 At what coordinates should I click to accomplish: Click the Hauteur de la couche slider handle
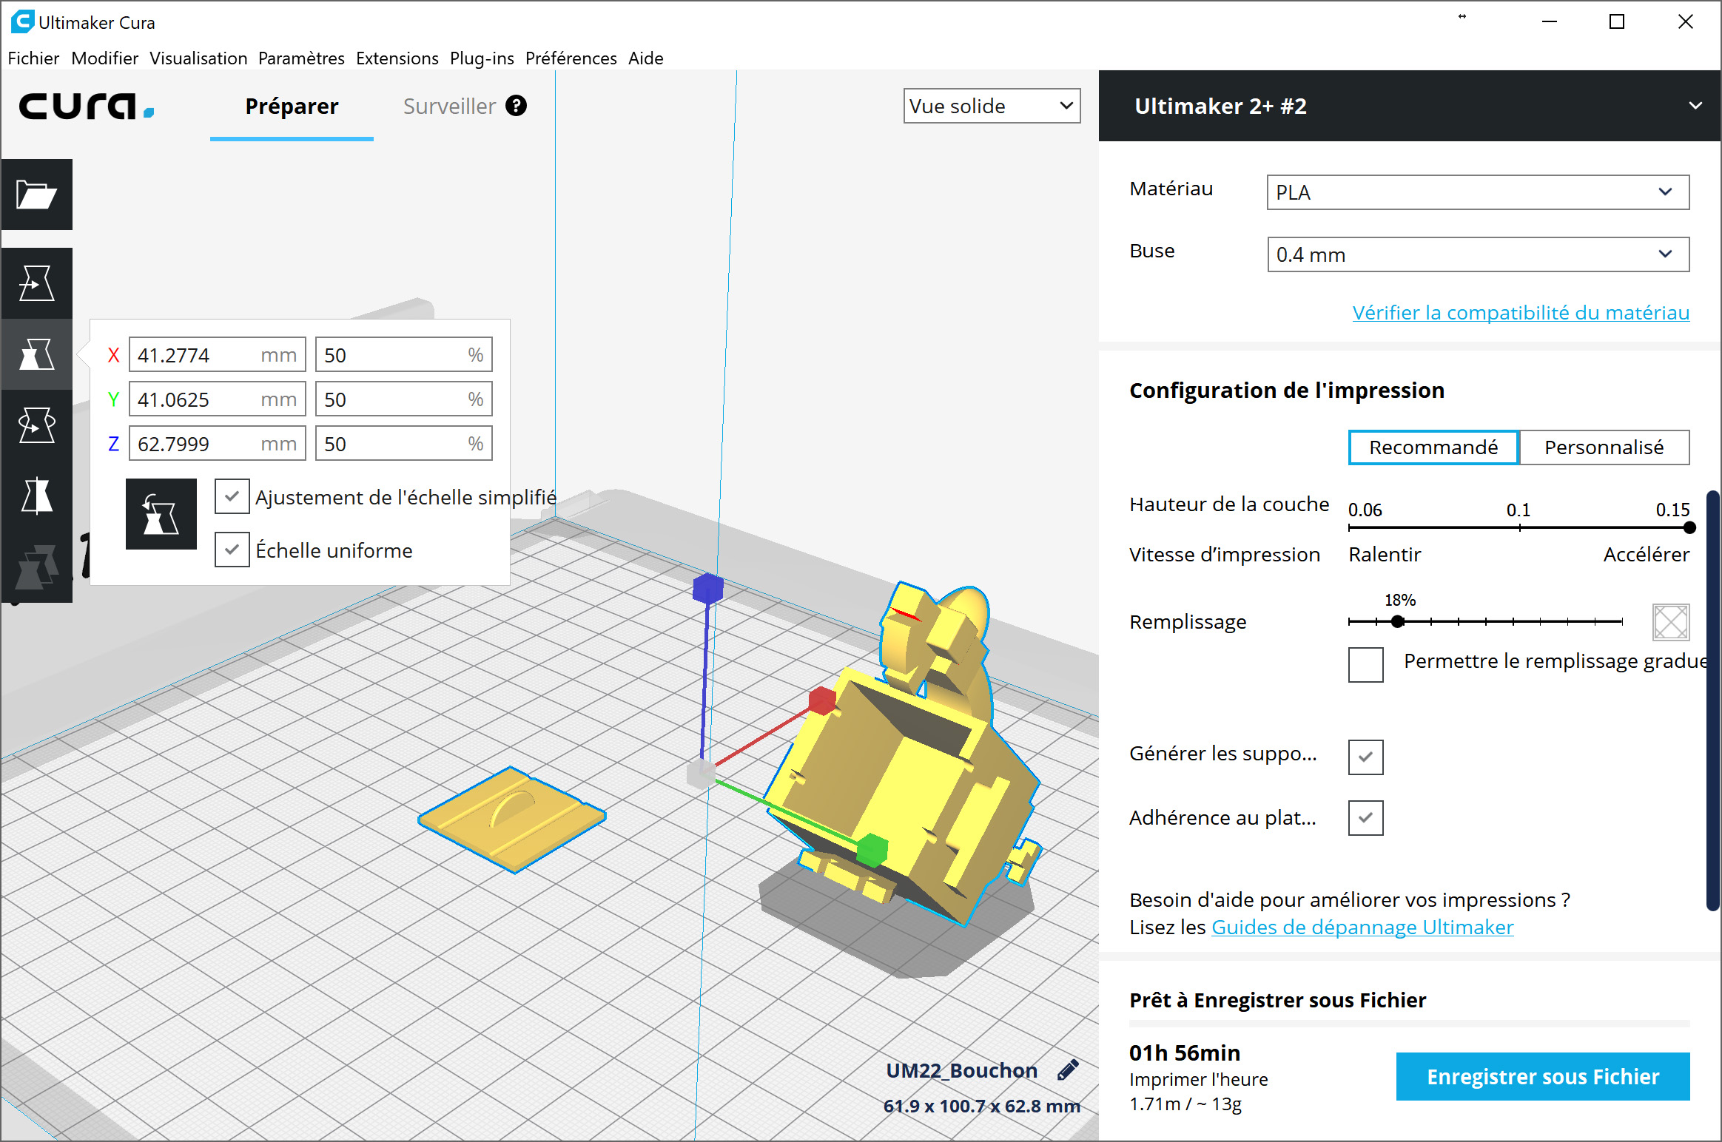[1689, 527]
